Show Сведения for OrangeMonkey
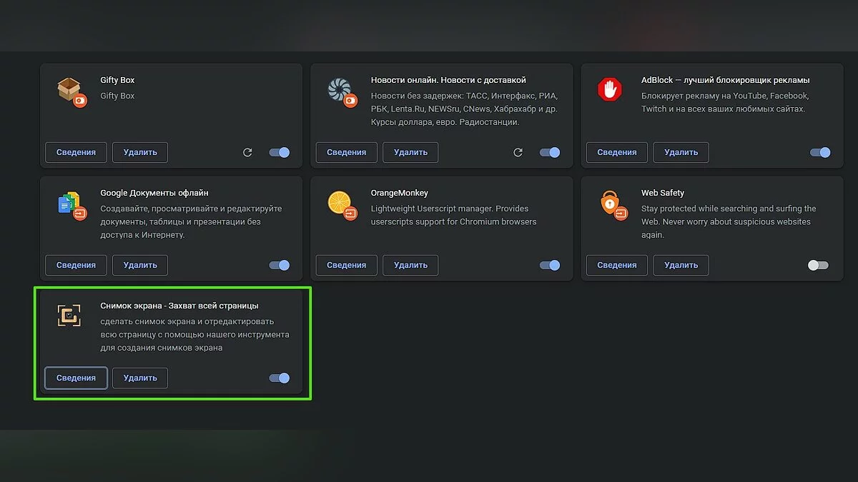Viewport: 858px width, 482px height. click(347, 265)
